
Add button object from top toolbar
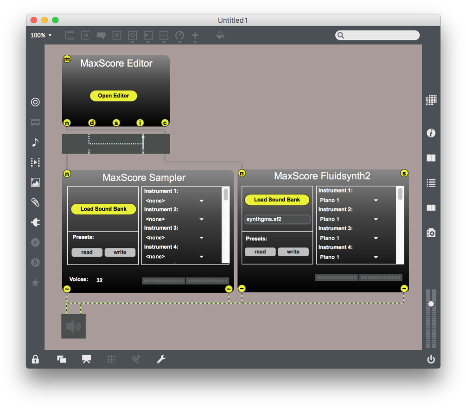coord(133,35)
